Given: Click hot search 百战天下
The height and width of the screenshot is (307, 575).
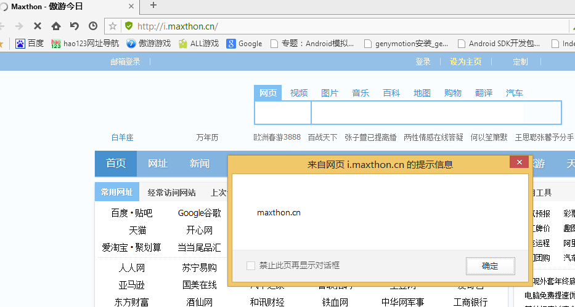Looking at the screenshot, I should point(322,138).
